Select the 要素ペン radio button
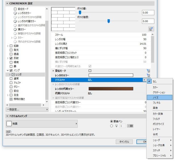This screenshot has height=161, width=176. coord(112,121)
